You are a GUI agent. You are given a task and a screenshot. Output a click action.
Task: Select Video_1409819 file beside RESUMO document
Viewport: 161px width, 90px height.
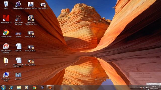[31, 48]
